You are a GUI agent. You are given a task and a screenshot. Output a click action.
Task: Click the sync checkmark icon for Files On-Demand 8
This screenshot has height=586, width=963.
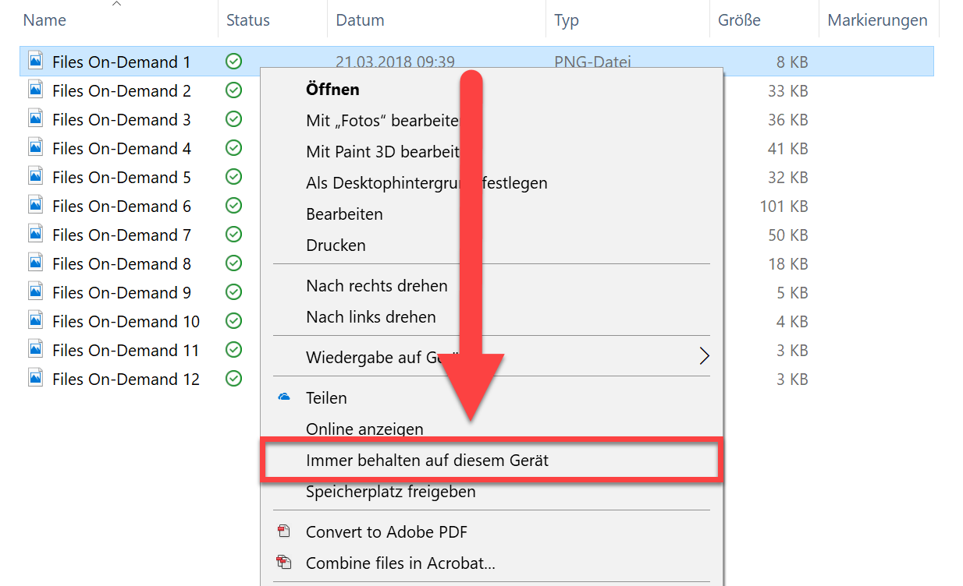[233, 263]
